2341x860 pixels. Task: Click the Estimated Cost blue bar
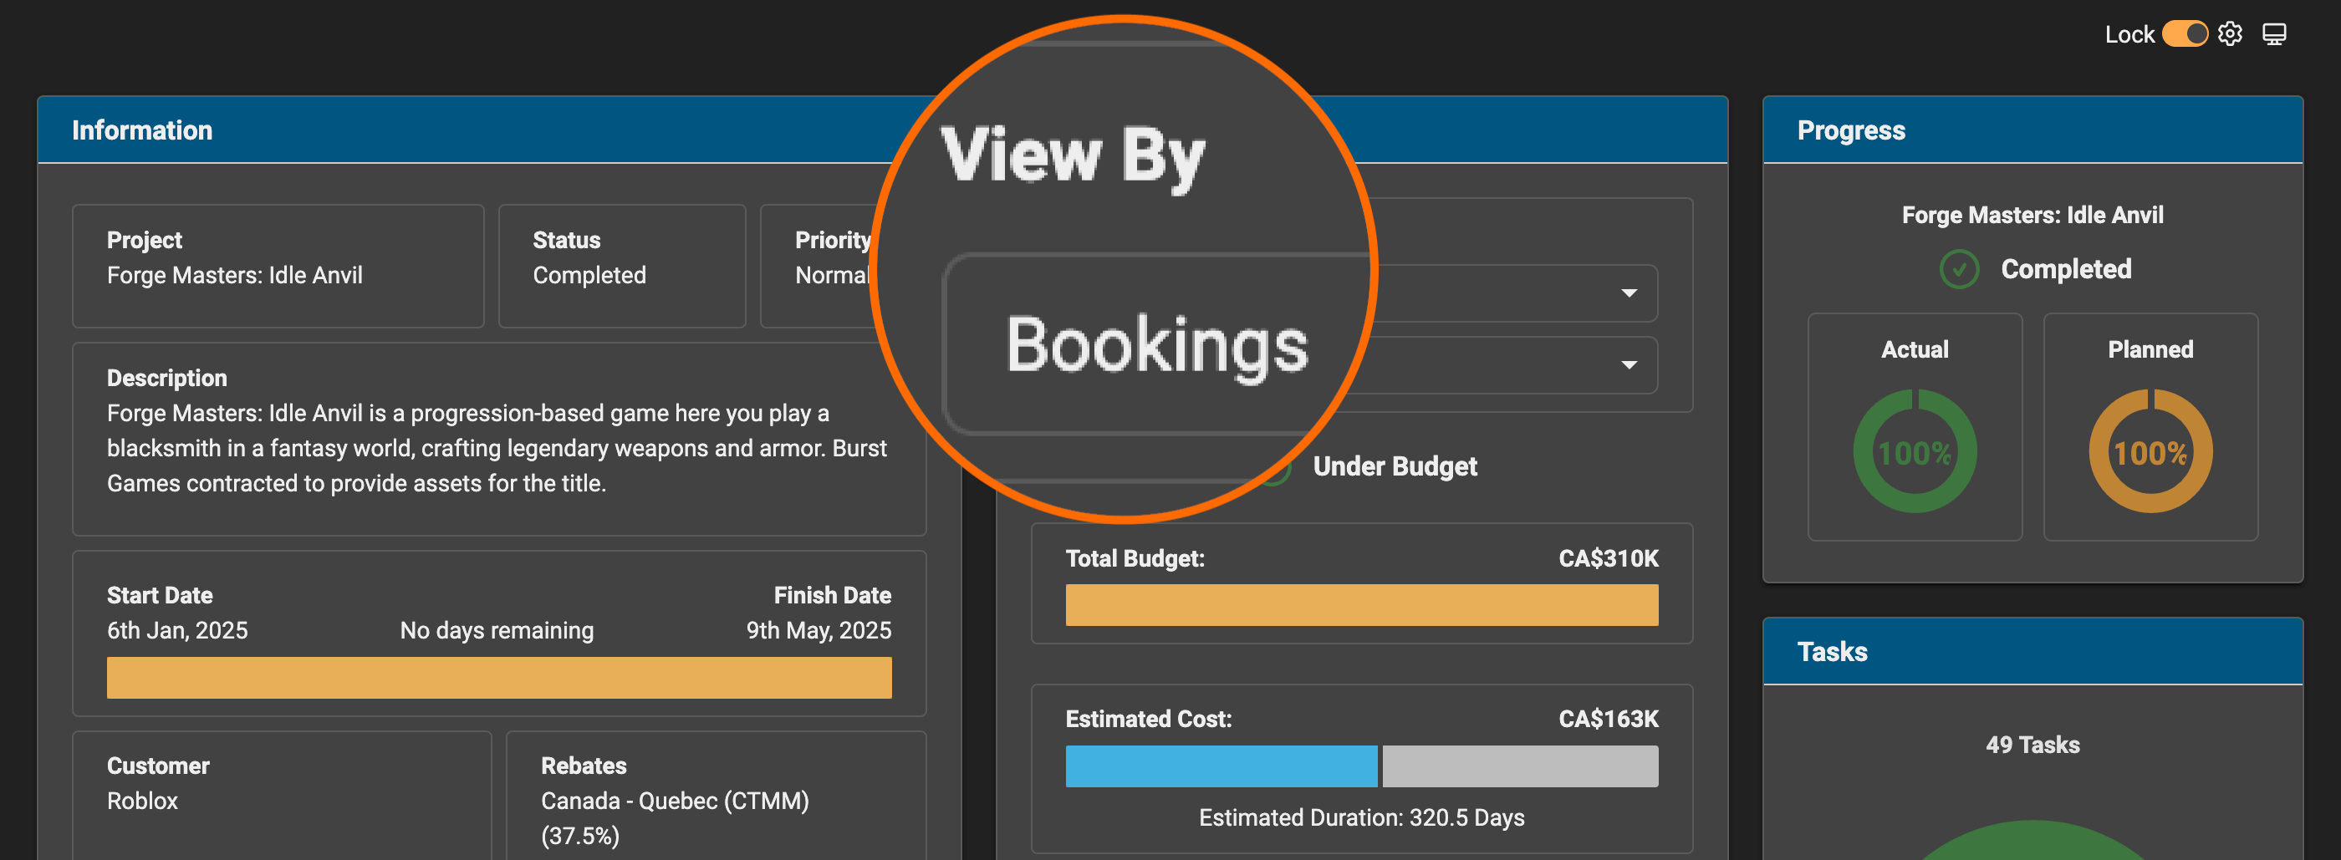(1221, 766)
